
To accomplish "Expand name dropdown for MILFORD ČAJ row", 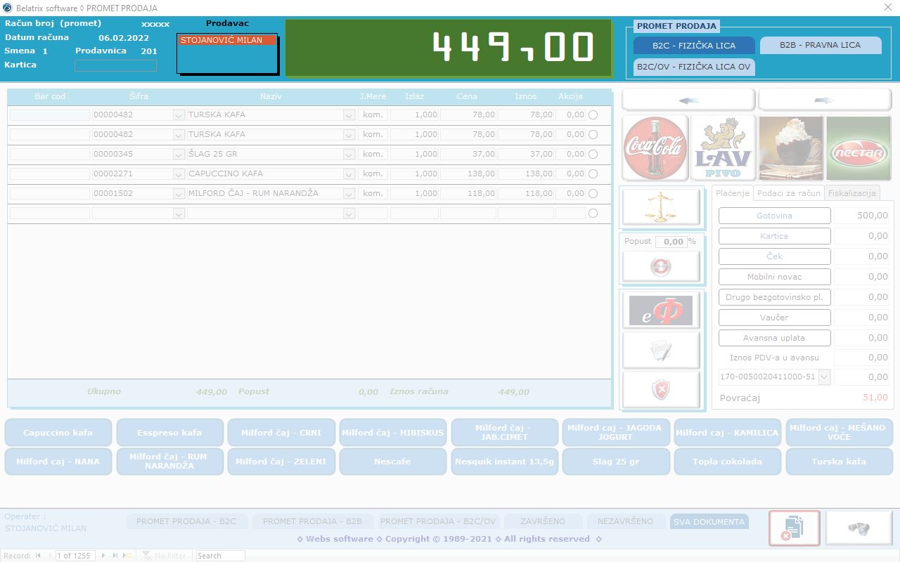I will coord(349,193).
